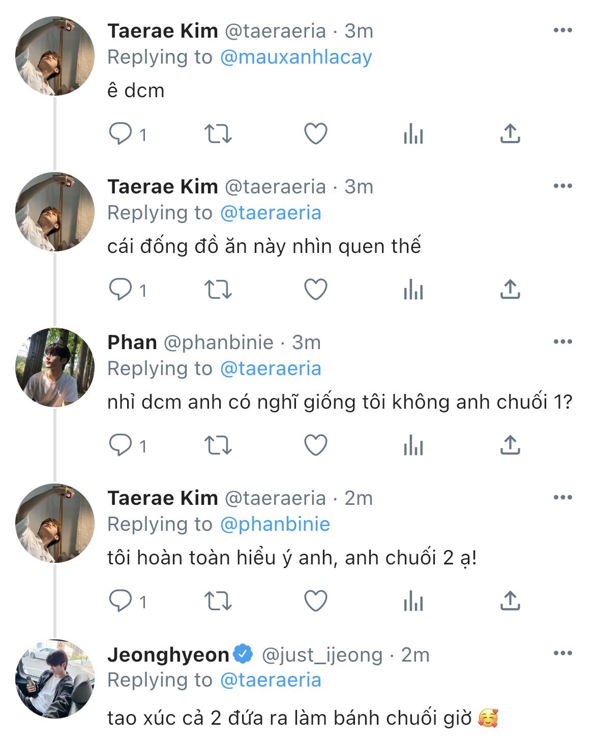595x740 pixels.
Task: Like Phan's "anh chuối 1" tweet
Action: pyautogui.click(x=315, y=446)
